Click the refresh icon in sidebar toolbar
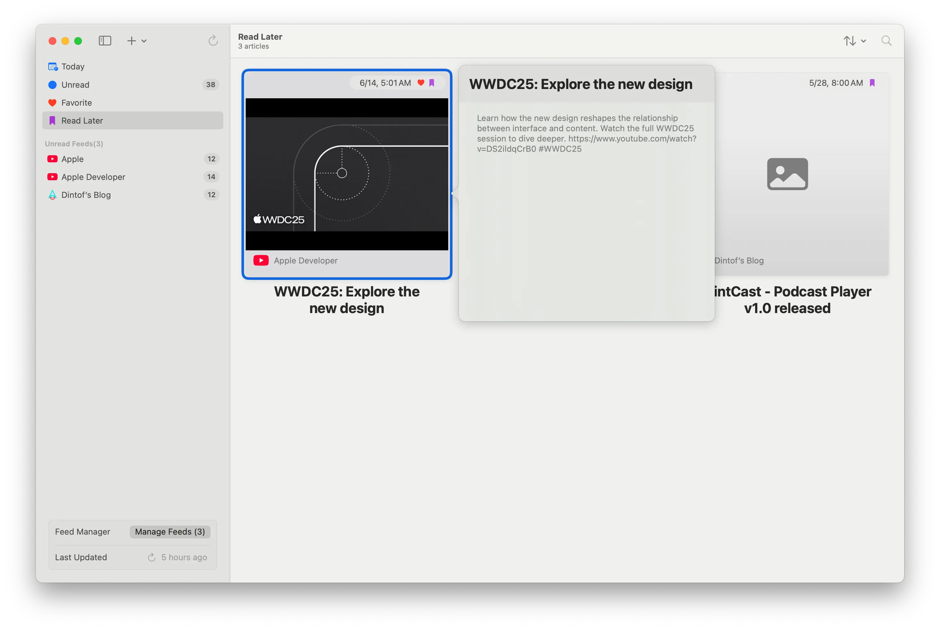The height and width of the screenshot is (630, 940). click(x=213, y=41)
